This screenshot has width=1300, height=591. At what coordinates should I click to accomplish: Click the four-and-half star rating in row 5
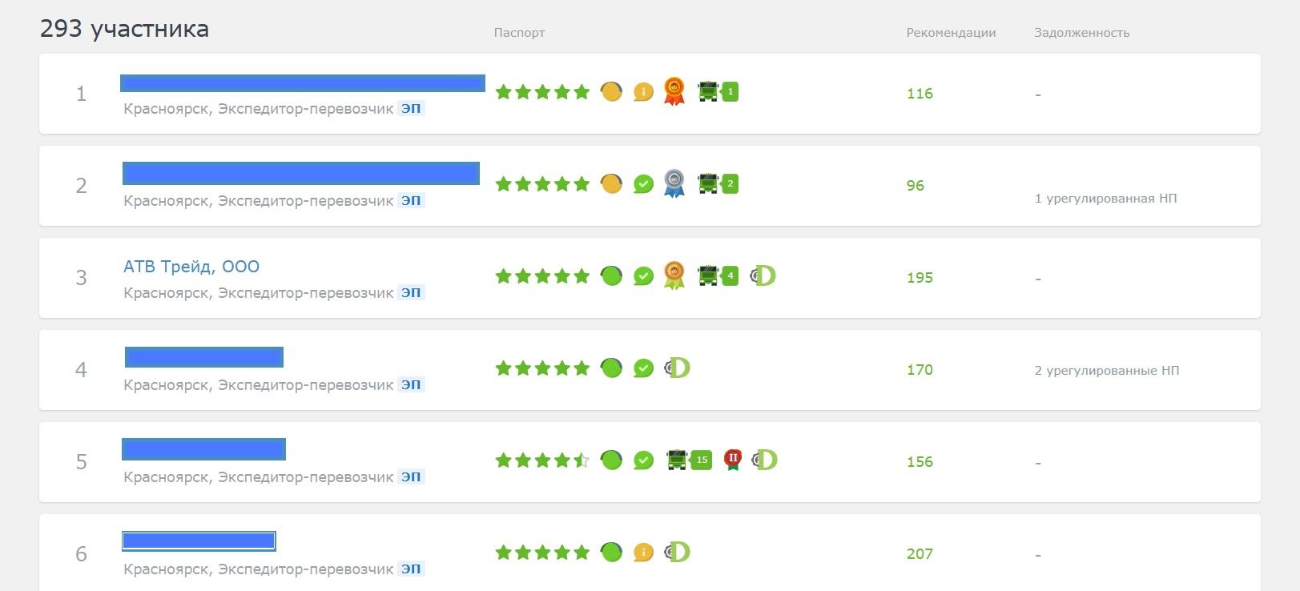pyautogui.click(x=542, y=460)
